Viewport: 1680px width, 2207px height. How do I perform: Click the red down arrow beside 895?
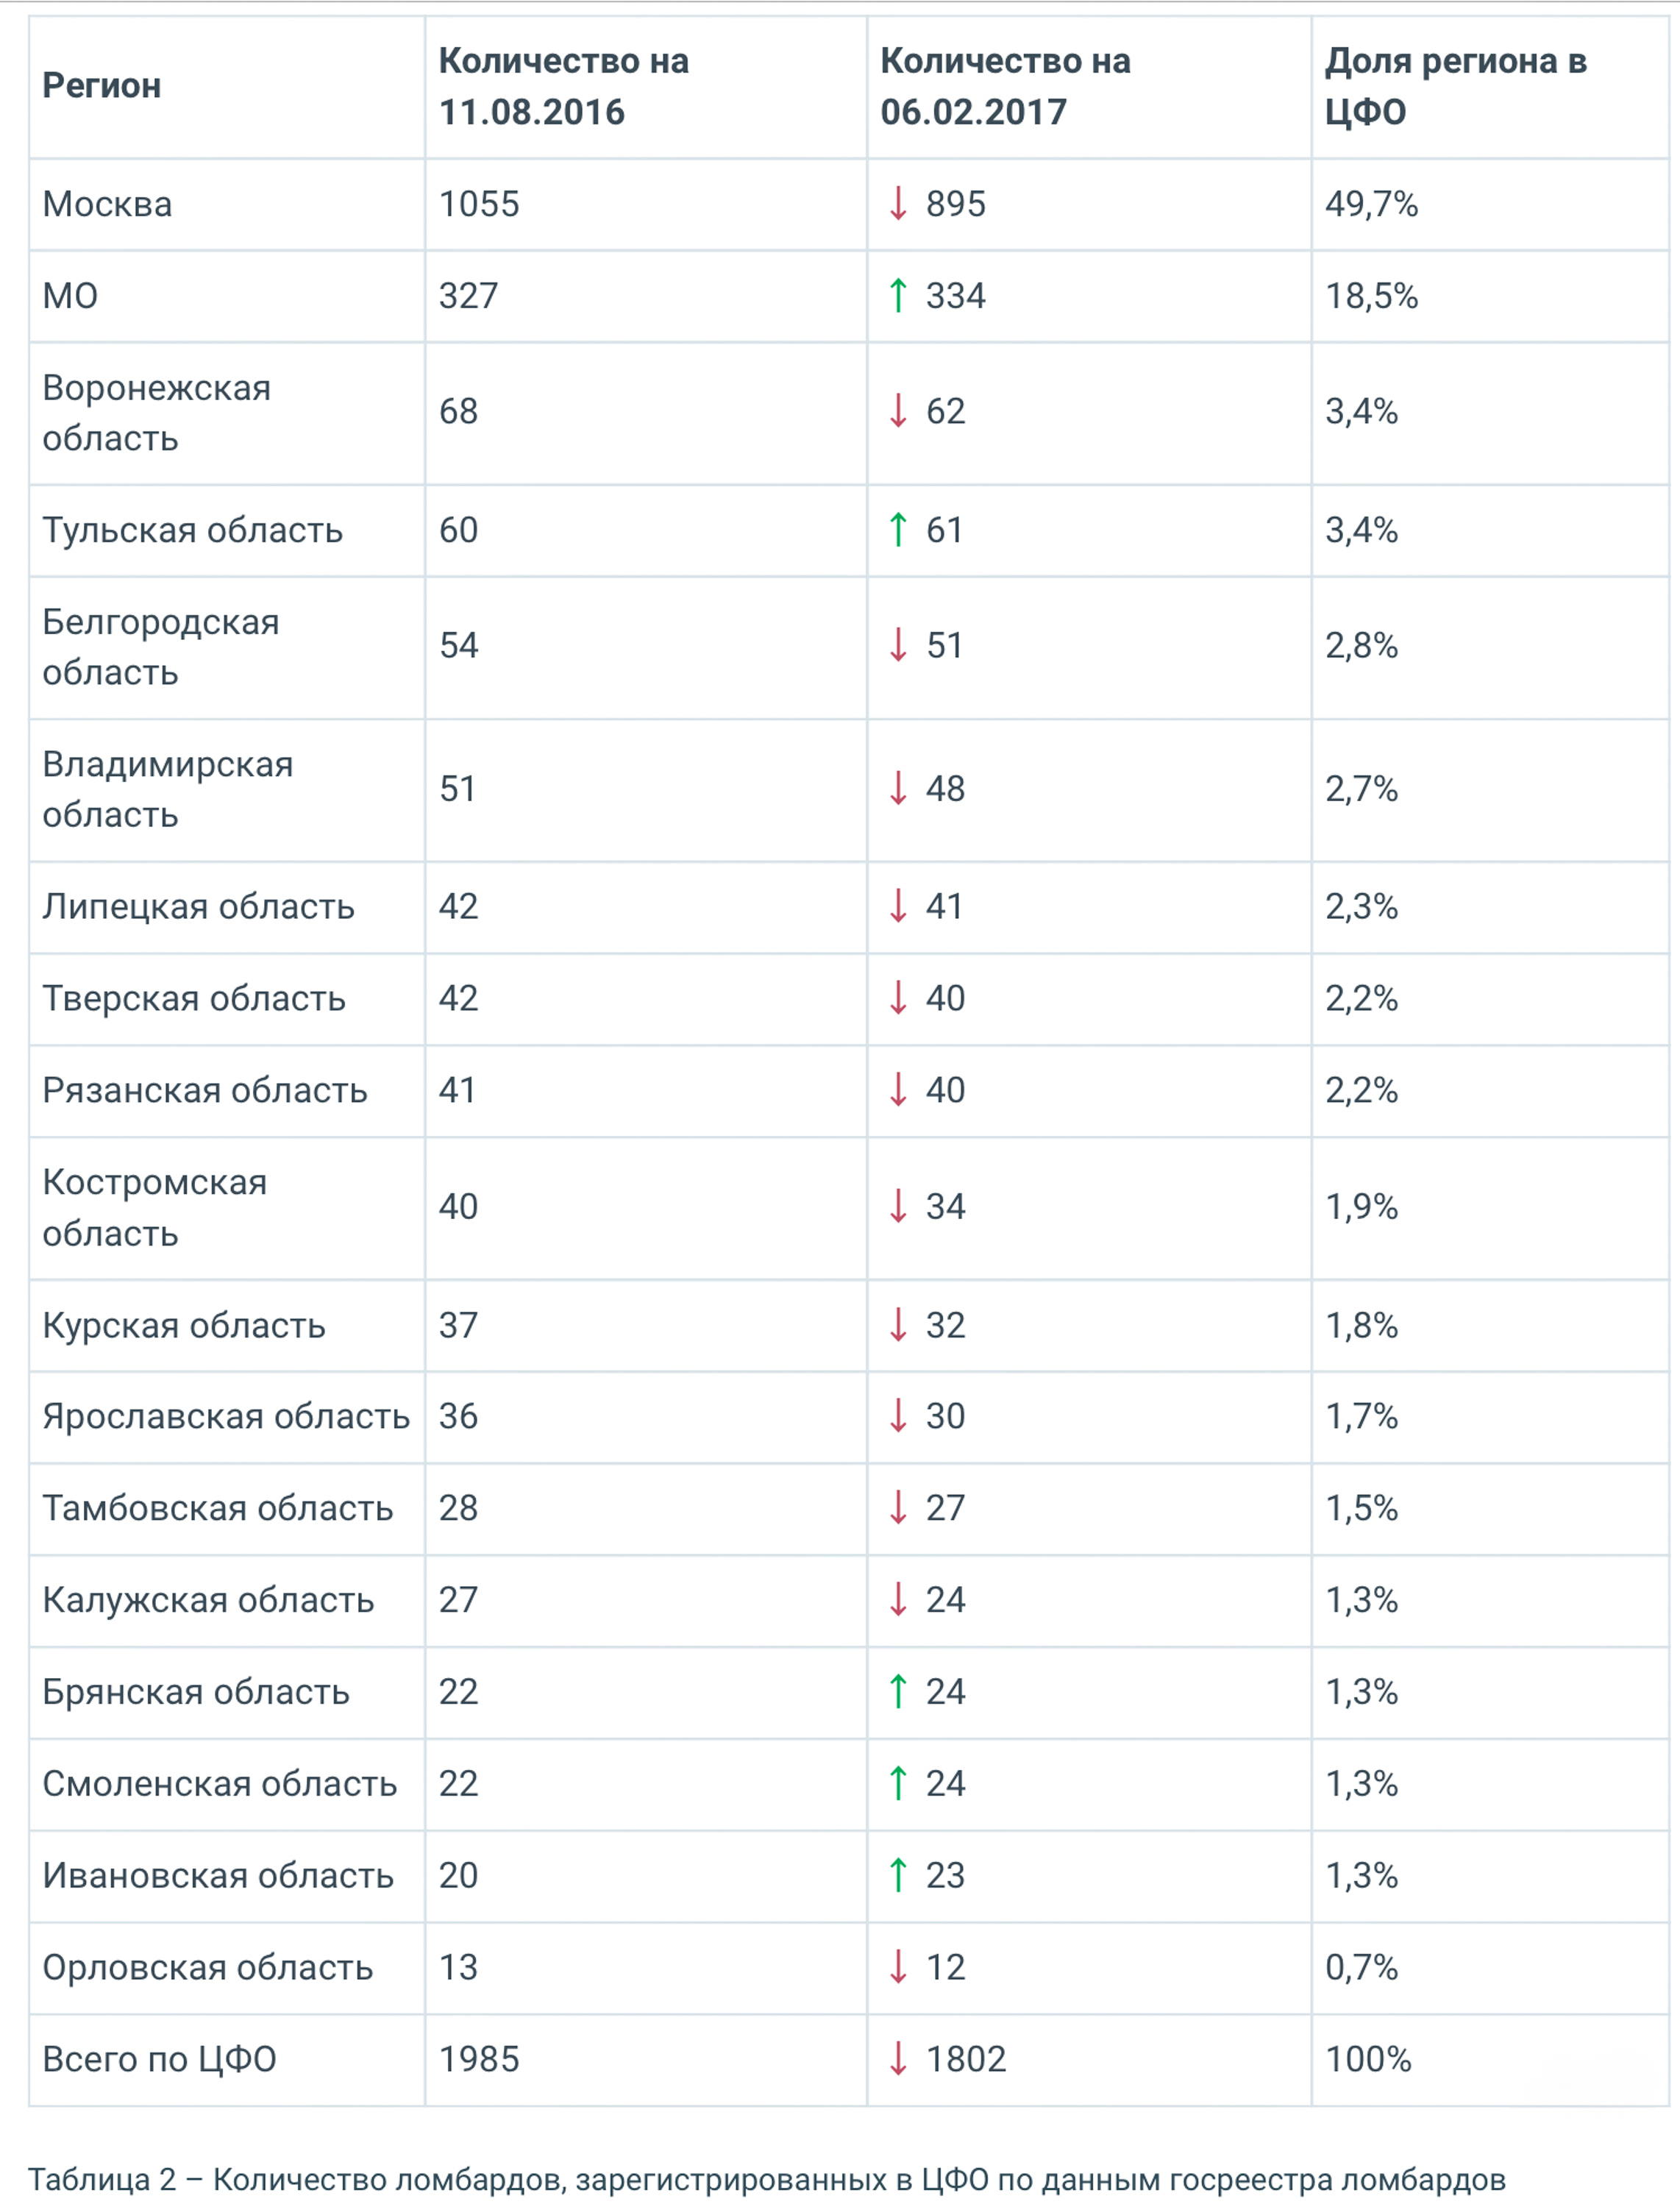pos(898,204)
